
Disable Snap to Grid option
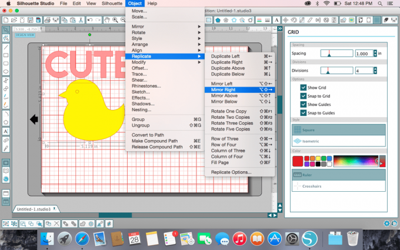(x=303, y=96)
